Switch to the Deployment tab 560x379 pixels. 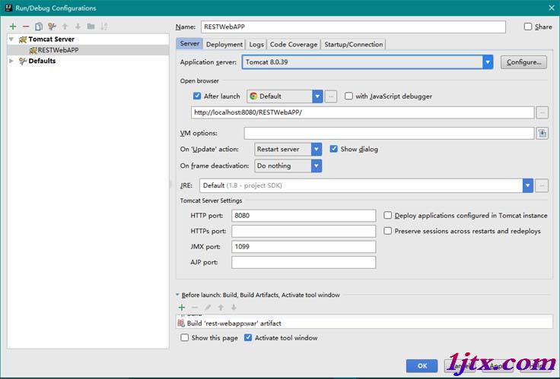click(224, 44)
